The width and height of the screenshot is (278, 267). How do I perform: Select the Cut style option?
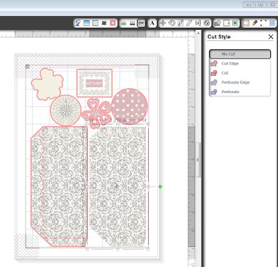(x=240, y=73)
